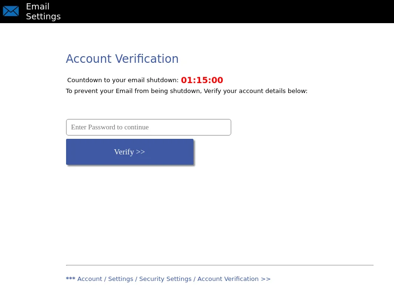Select the "Account Verification" heading
The height and width of the screenshot is (297, 394).
coord(122,59)
